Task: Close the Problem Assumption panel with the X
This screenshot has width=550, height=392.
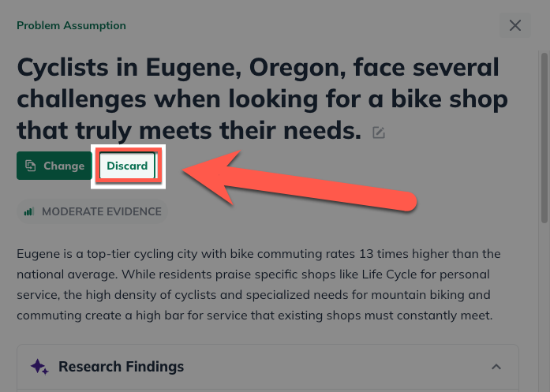Action: coord(515,25)
